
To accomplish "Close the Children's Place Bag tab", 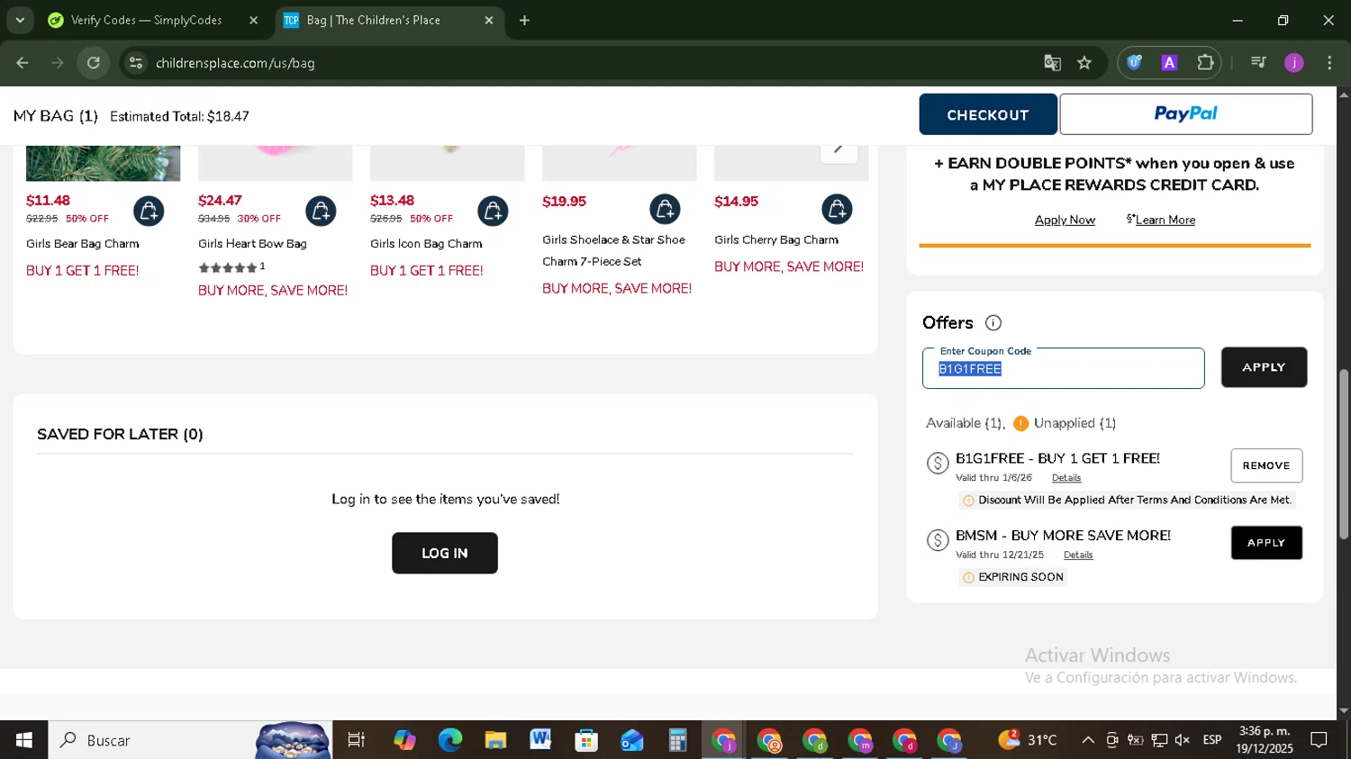I will (x=489, y=20).
